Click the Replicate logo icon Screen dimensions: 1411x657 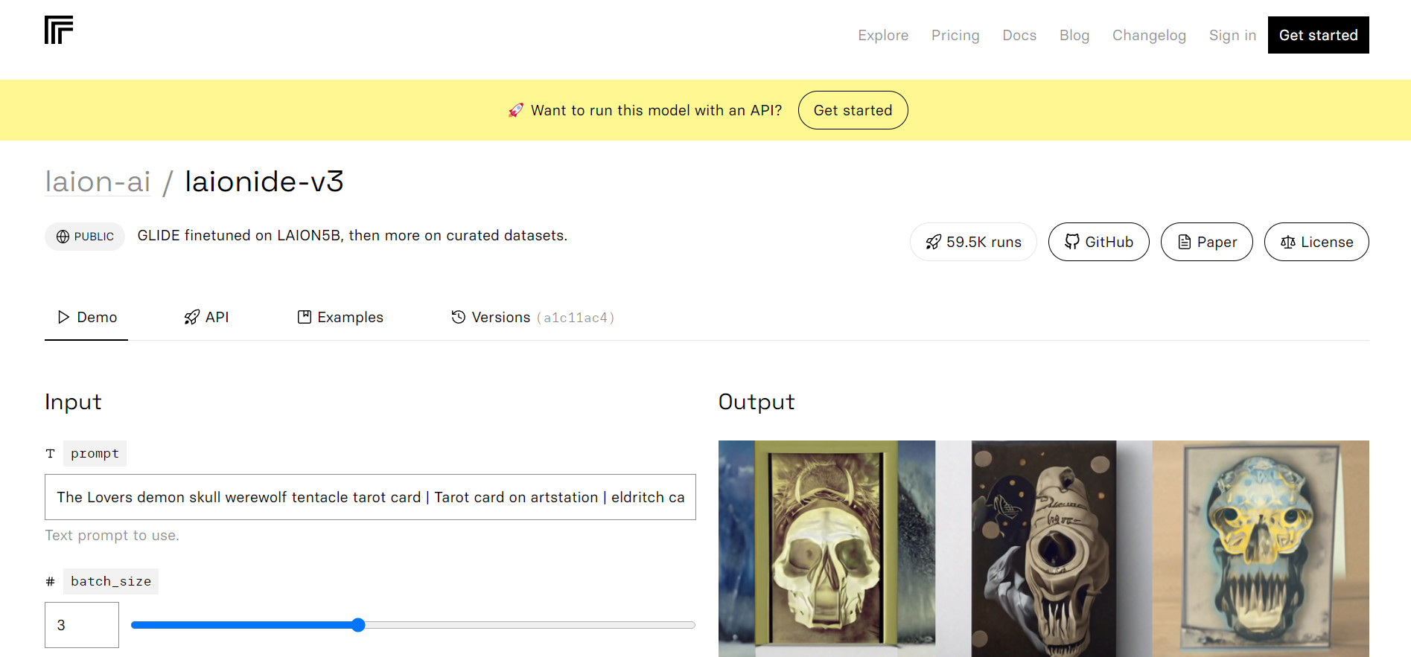point(59,31)
